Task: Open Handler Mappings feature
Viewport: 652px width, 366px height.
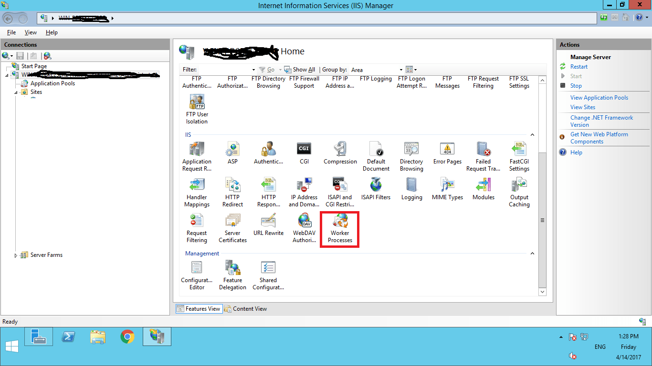Action: pos(197,192)
